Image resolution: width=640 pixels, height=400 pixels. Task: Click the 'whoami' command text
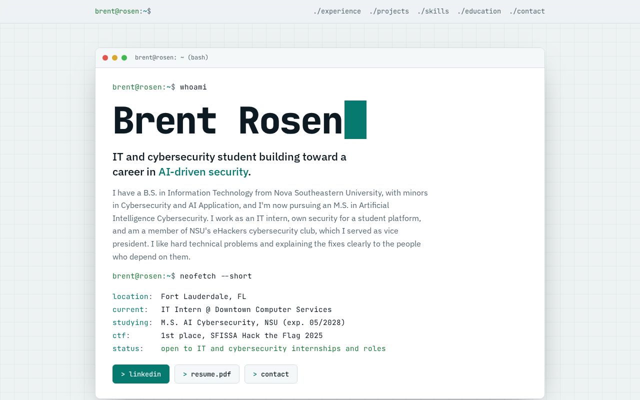[193, 87]
